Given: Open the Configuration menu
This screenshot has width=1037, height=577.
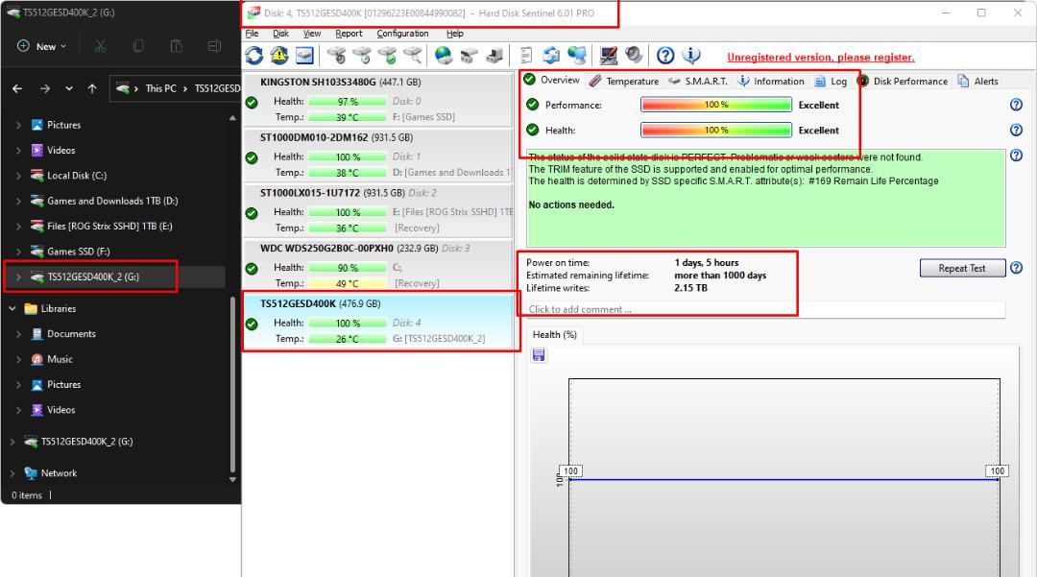Looking at the screenshot, I should [x=402, y=33].
